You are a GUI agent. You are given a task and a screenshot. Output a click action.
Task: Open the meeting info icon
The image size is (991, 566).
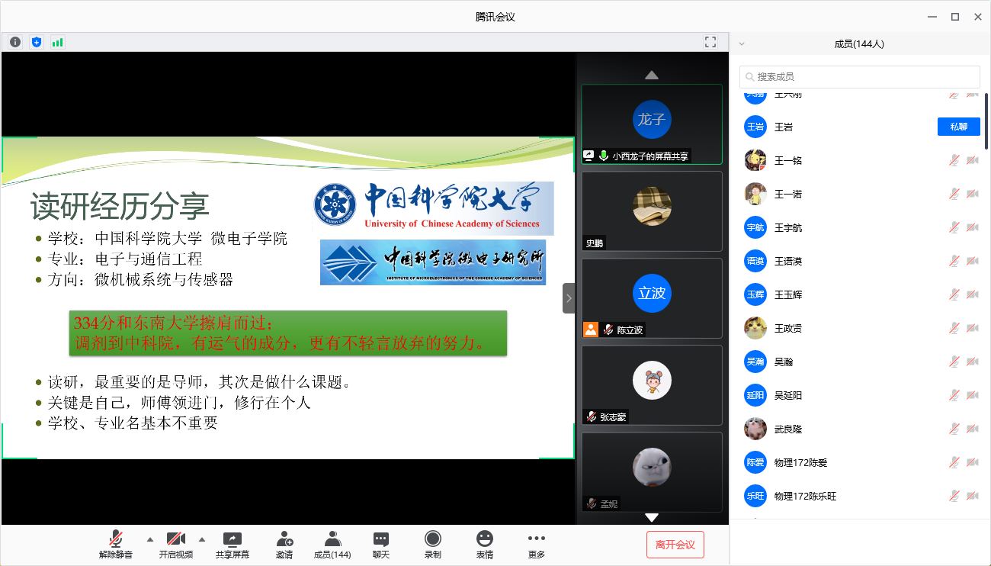pos(15,42)
